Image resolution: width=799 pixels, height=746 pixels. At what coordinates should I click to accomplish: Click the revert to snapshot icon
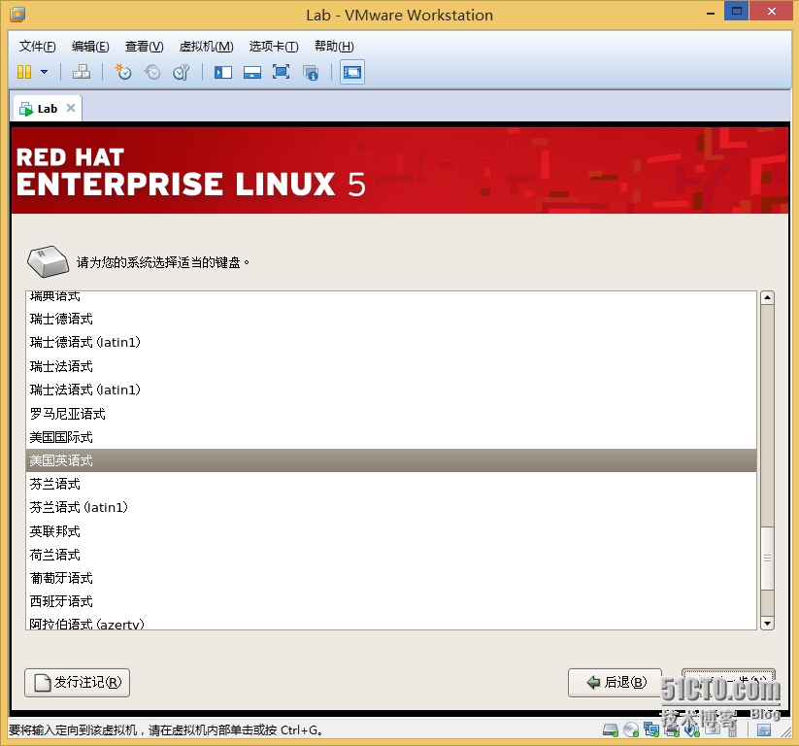pyautogui.click(x=151, y=72)
